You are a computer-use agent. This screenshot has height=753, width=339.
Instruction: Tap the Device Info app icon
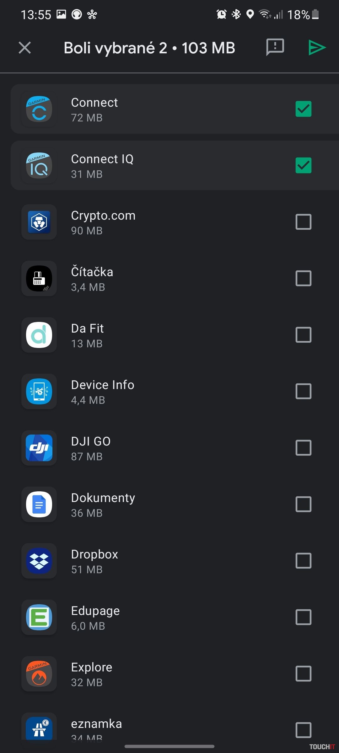pos(39,392)
